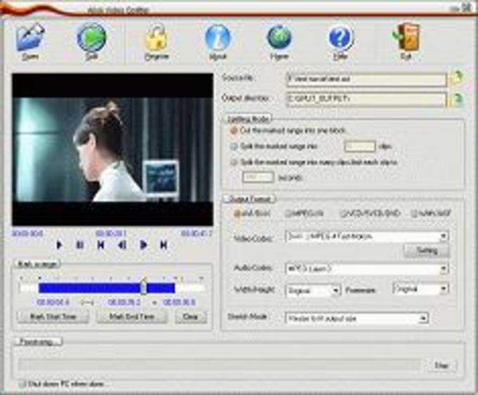Click the Register padlock icon
Screen dimensions: 478x395
click(156, 41)
